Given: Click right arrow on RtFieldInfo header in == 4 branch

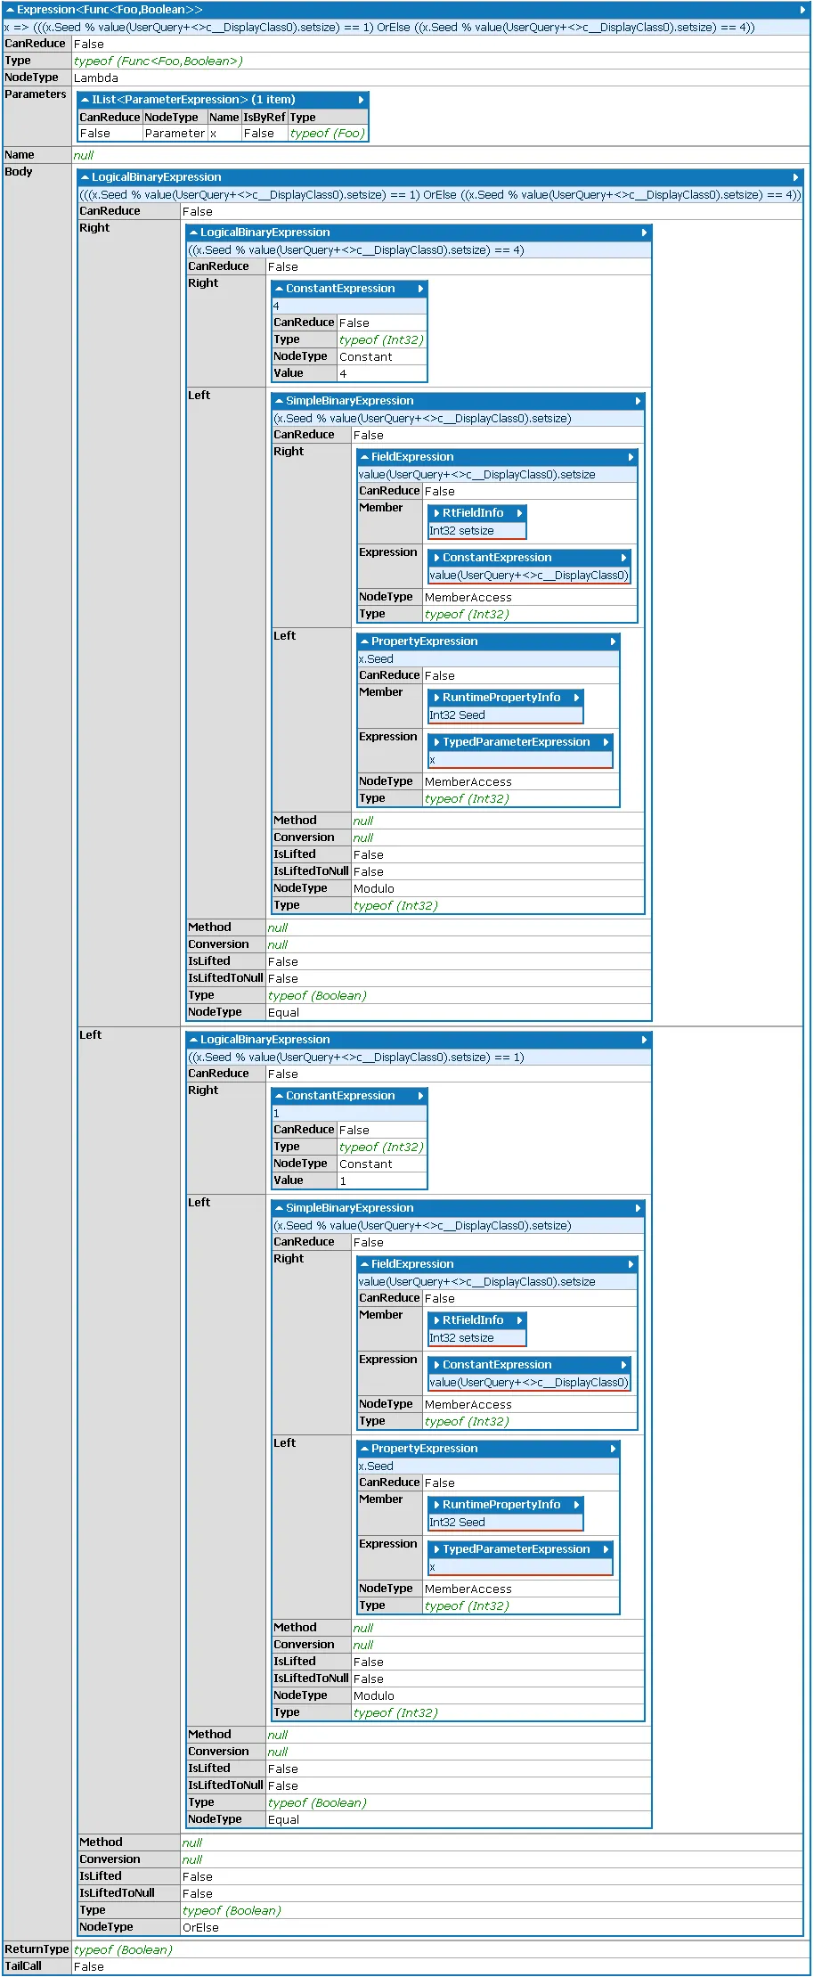Looking at the screenshot, I should tap(519, 513).
